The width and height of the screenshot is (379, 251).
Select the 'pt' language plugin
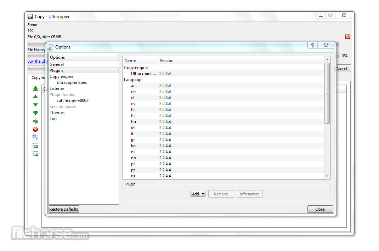[x=224, y=170]
